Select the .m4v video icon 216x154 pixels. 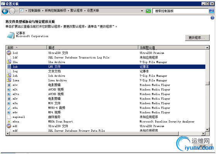(9, 112)
